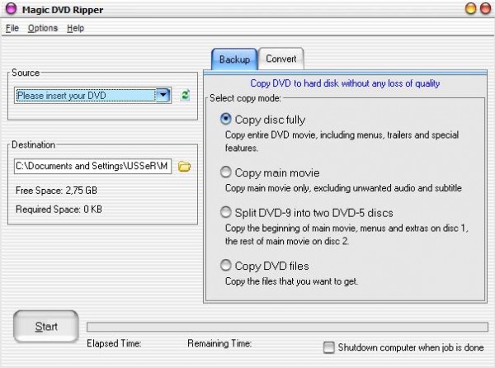Click the 'Elapsed Time:' label

coord(114,343)
